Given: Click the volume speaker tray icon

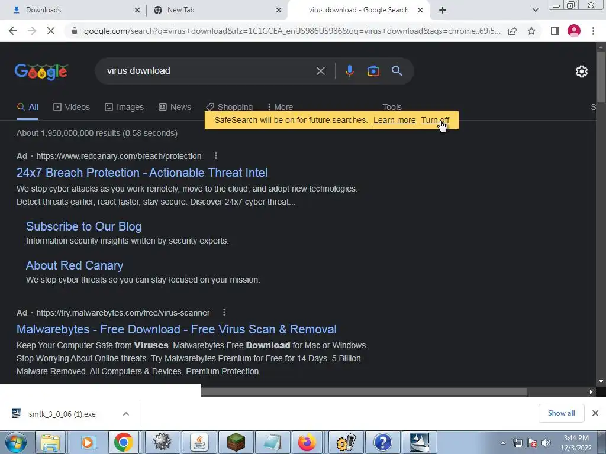Looking at the screenshot, I should 546,443.
